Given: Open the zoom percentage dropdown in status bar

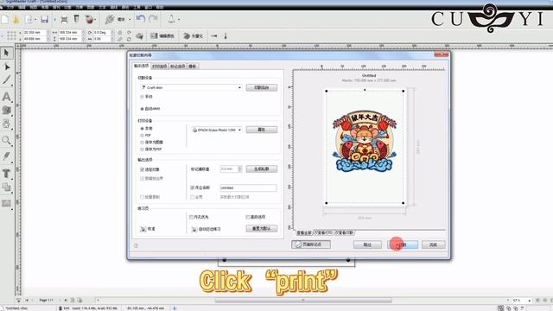Looking at the screenshot, I should point(529,301).
